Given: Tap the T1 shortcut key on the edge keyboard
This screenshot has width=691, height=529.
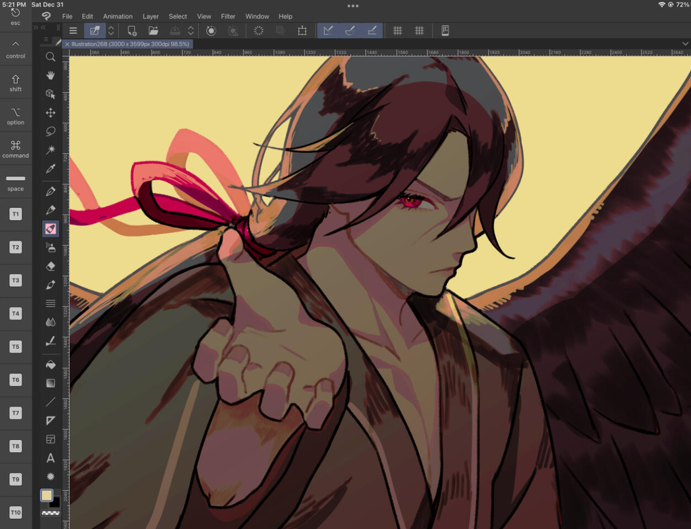Looking at the screenshot, I should pos(15,214).
